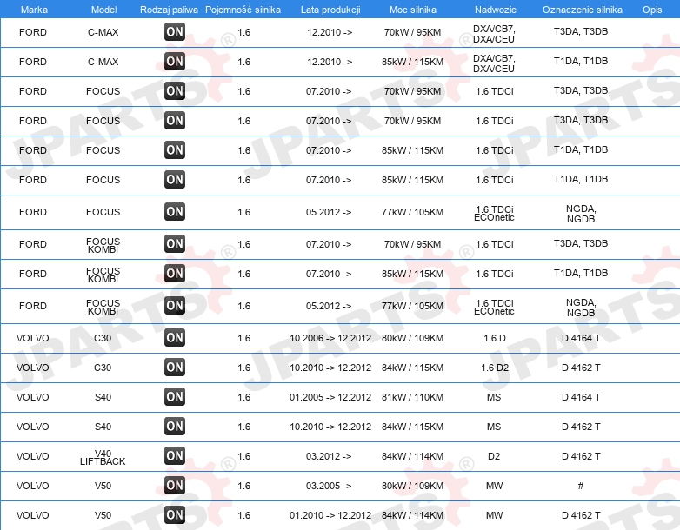Viewport: 680px width, 530px height.
Task: Click the Marka column header
Action: pyautogui.click(x=34, y=10)
